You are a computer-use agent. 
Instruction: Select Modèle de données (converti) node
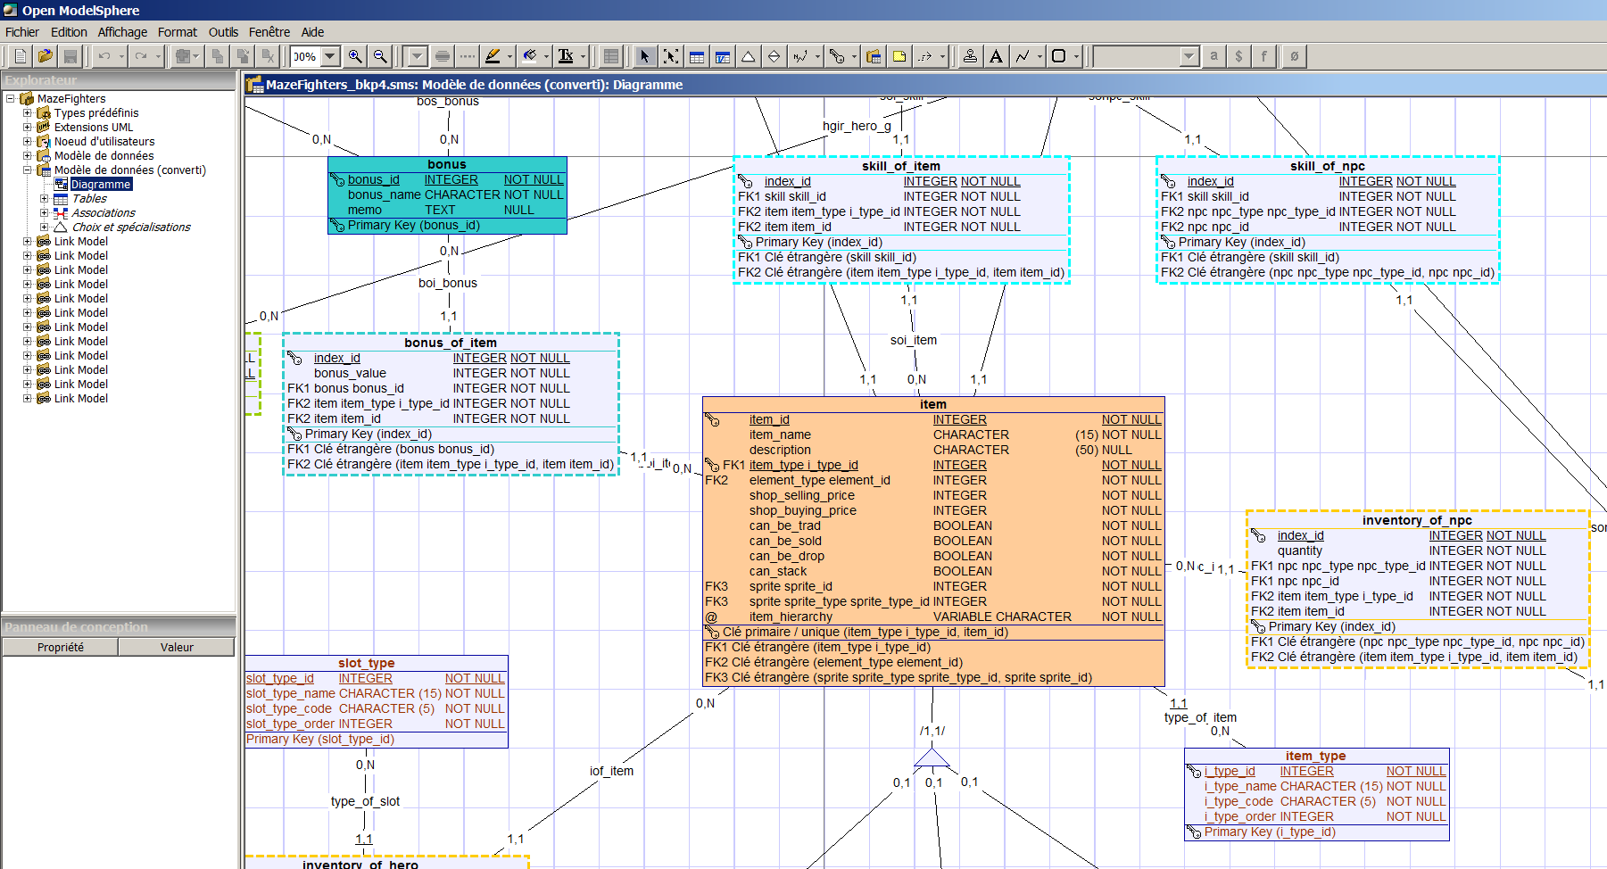[129, 170]
